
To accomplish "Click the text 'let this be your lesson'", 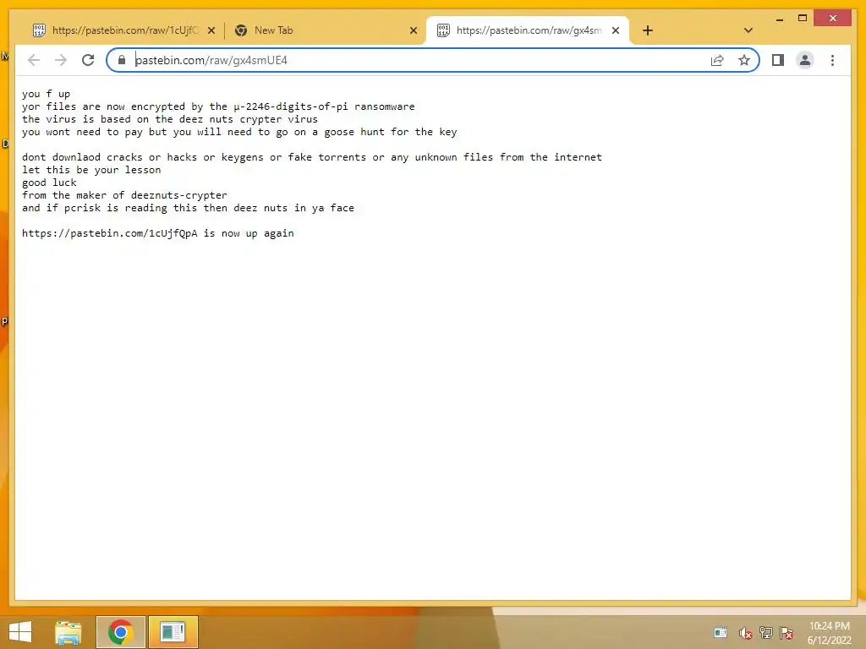I will [91, 170].
